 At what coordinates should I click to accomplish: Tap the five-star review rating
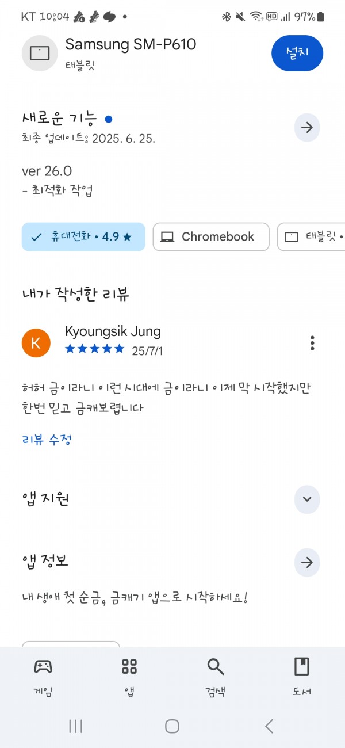pyautogui.click(x=95, y=349)
